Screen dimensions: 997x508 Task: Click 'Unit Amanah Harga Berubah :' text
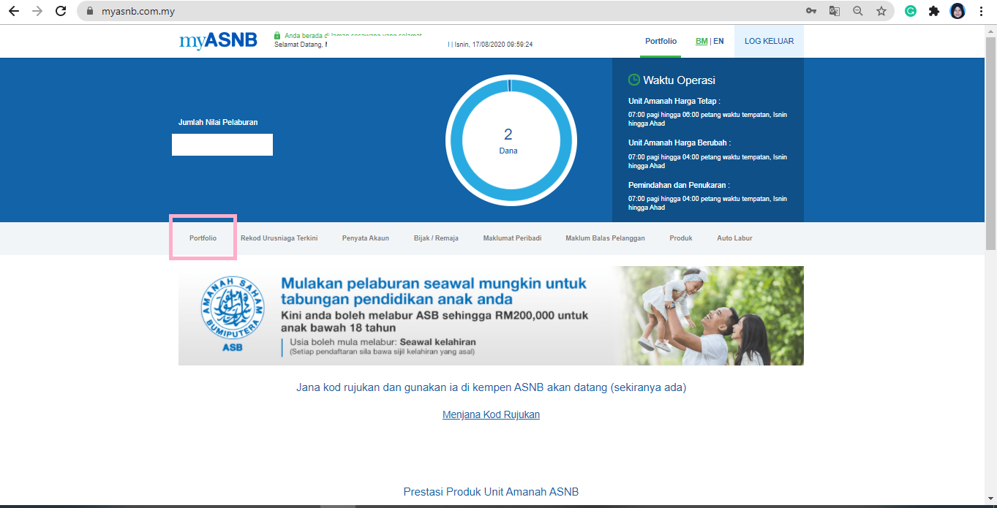(x=680, y=143)
